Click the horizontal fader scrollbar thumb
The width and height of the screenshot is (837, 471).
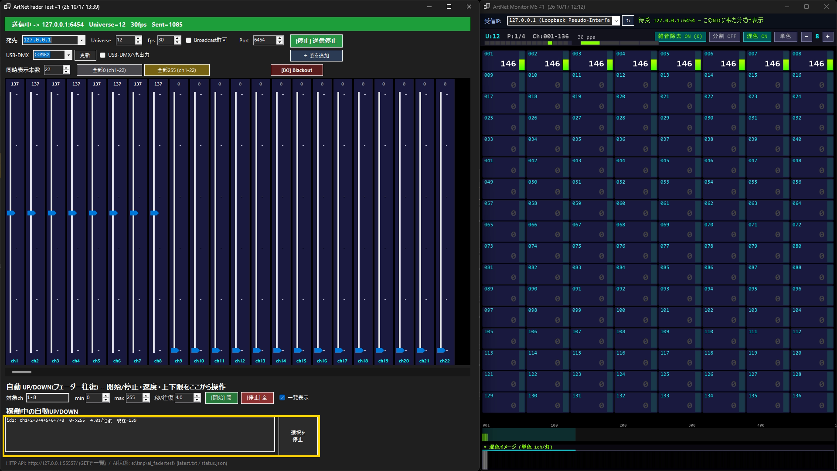pyautogui.click(x=22, y=372)
